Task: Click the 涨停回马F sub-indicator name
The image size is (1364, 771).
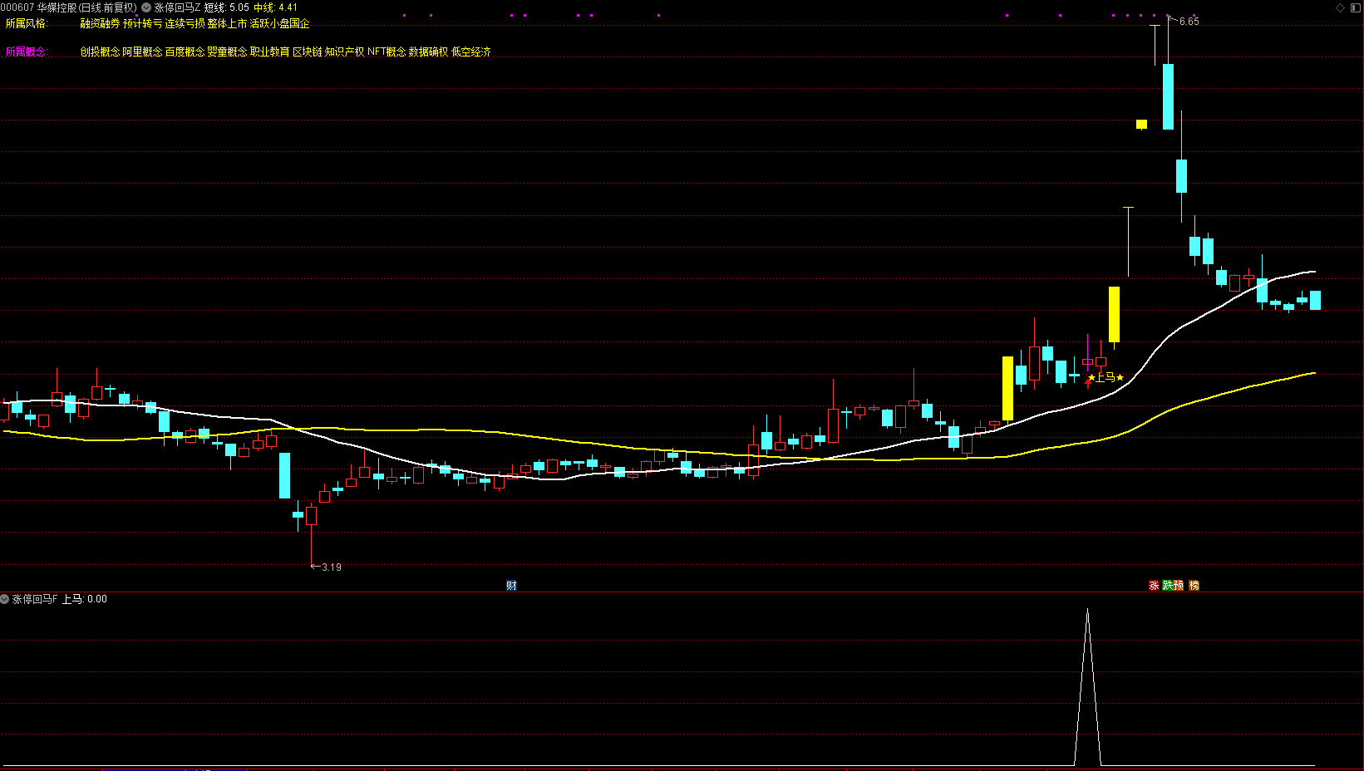Action: [x=35, y=599]
